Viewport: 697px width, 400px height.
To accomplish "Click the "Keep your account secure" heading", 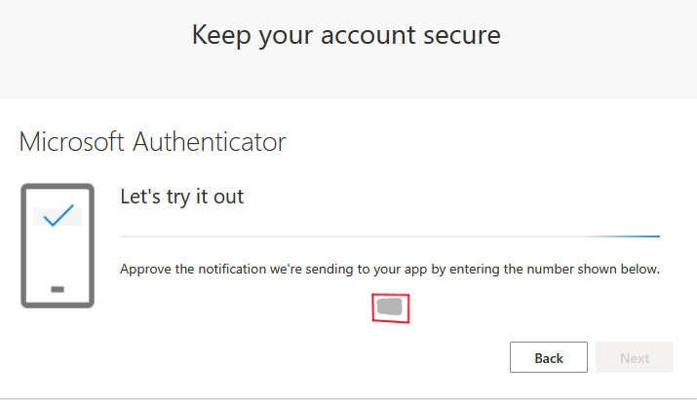I will 346,36.
